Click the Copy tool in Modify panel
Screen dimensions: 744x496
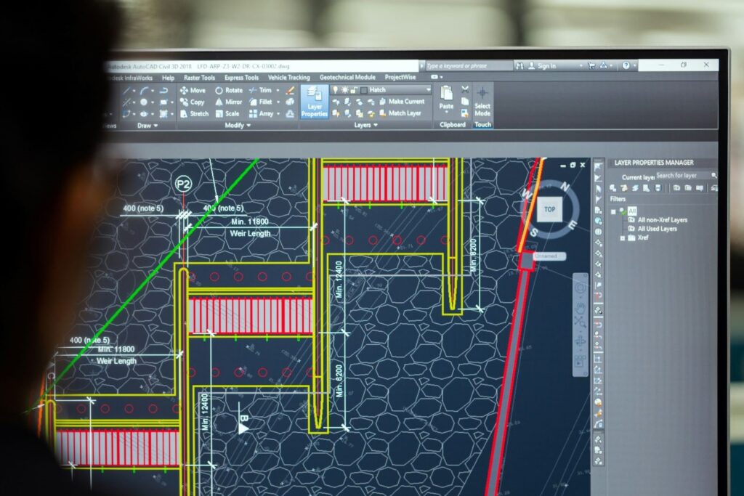click(193, 102)
